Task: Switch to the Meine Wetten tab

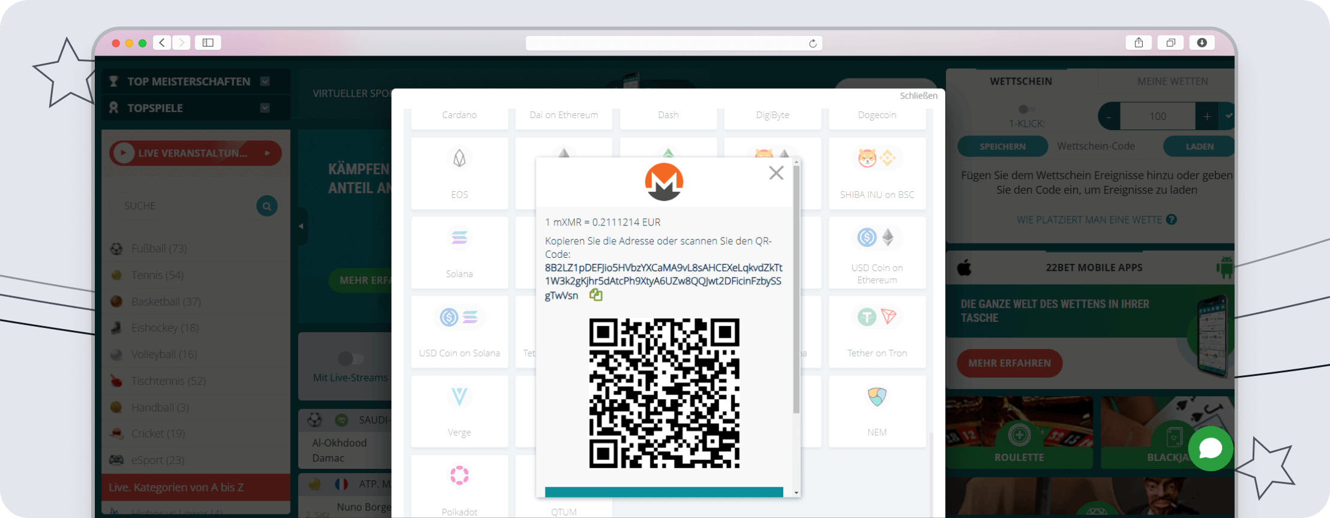Action: 1172,81
